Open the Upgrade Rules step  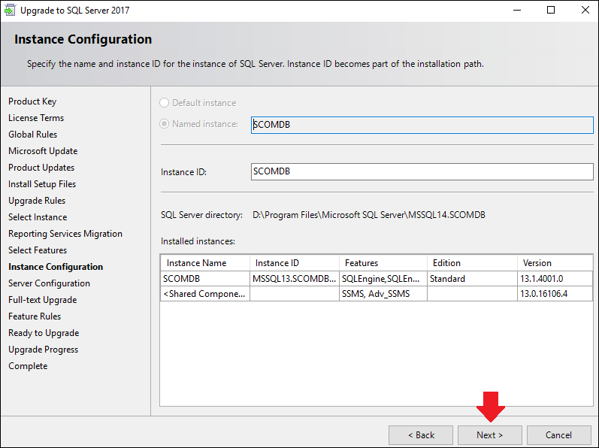click(x=37, y=201)
